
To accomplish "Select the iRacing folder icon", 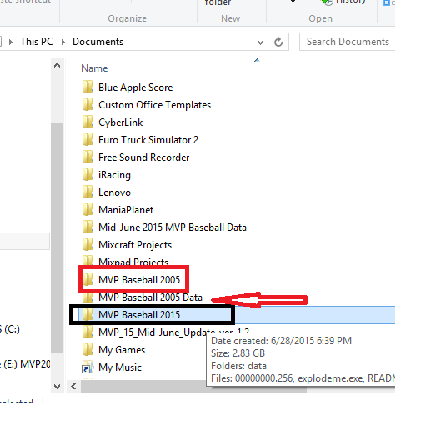I will (x=88, y=175).
